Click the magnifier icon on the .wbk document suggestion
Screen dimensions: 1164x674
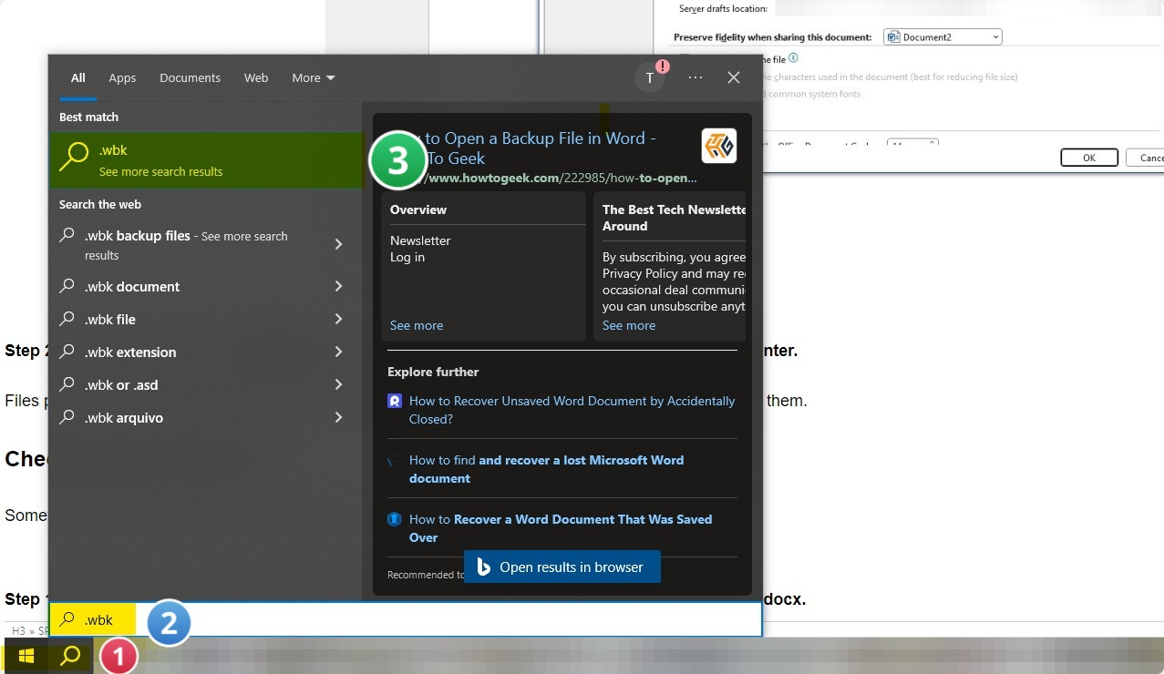[67, 286]
